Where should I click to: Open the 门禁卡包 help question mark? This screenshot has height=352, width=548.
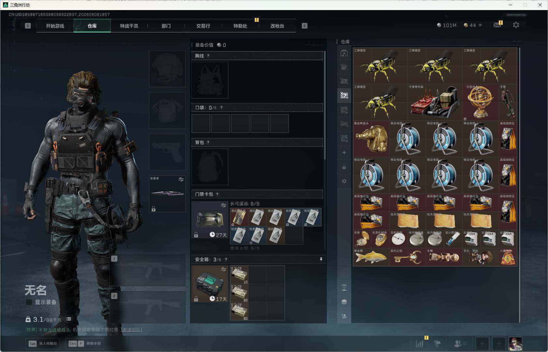point(217,194)
